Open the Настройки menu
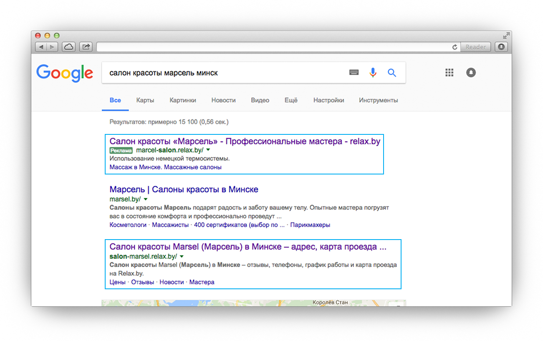 point(329,100)
